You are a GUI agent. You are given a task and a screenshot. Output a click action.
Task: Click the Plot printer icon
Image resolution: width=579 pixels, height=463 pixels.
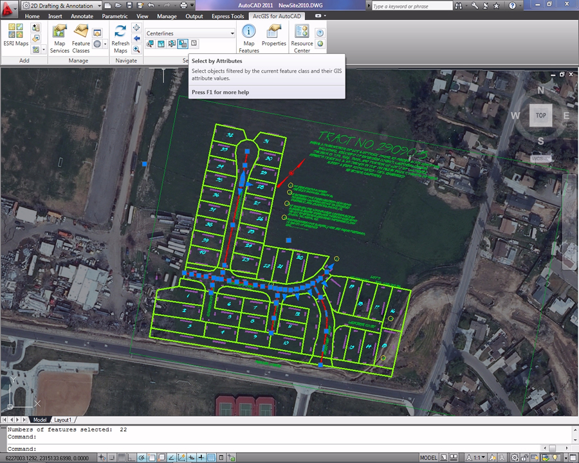coord(183,6)
